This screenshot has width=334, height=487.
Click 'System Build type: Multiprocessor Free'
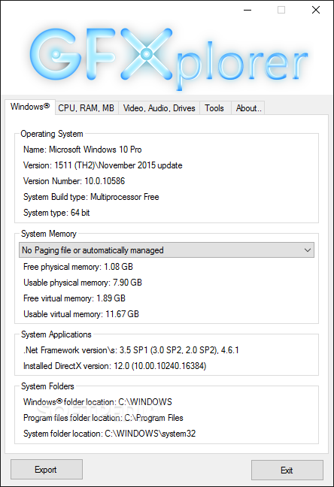point(91,197)
